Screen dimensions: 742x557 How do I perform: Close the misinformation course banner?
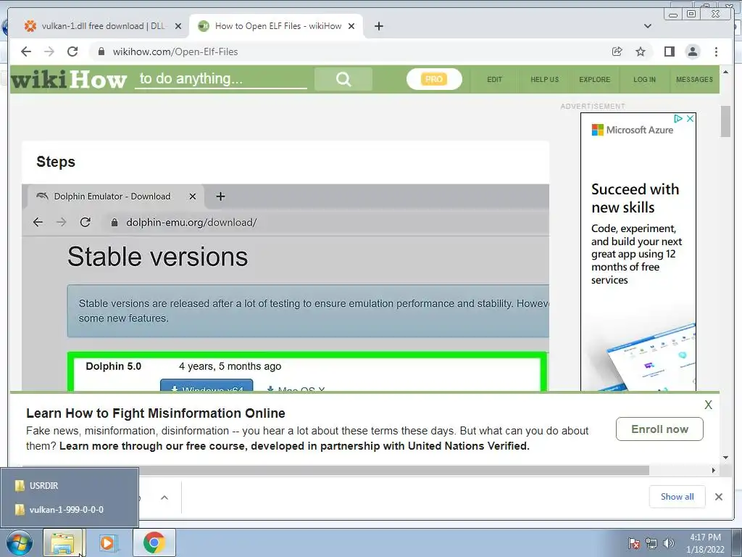[x=708, y=405]
